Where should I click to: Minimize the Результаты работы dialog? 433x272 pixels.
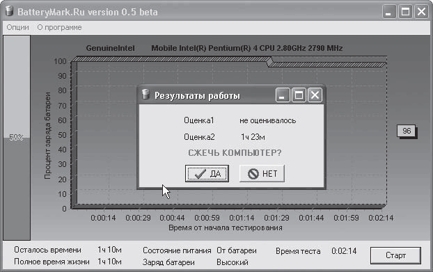283,95
